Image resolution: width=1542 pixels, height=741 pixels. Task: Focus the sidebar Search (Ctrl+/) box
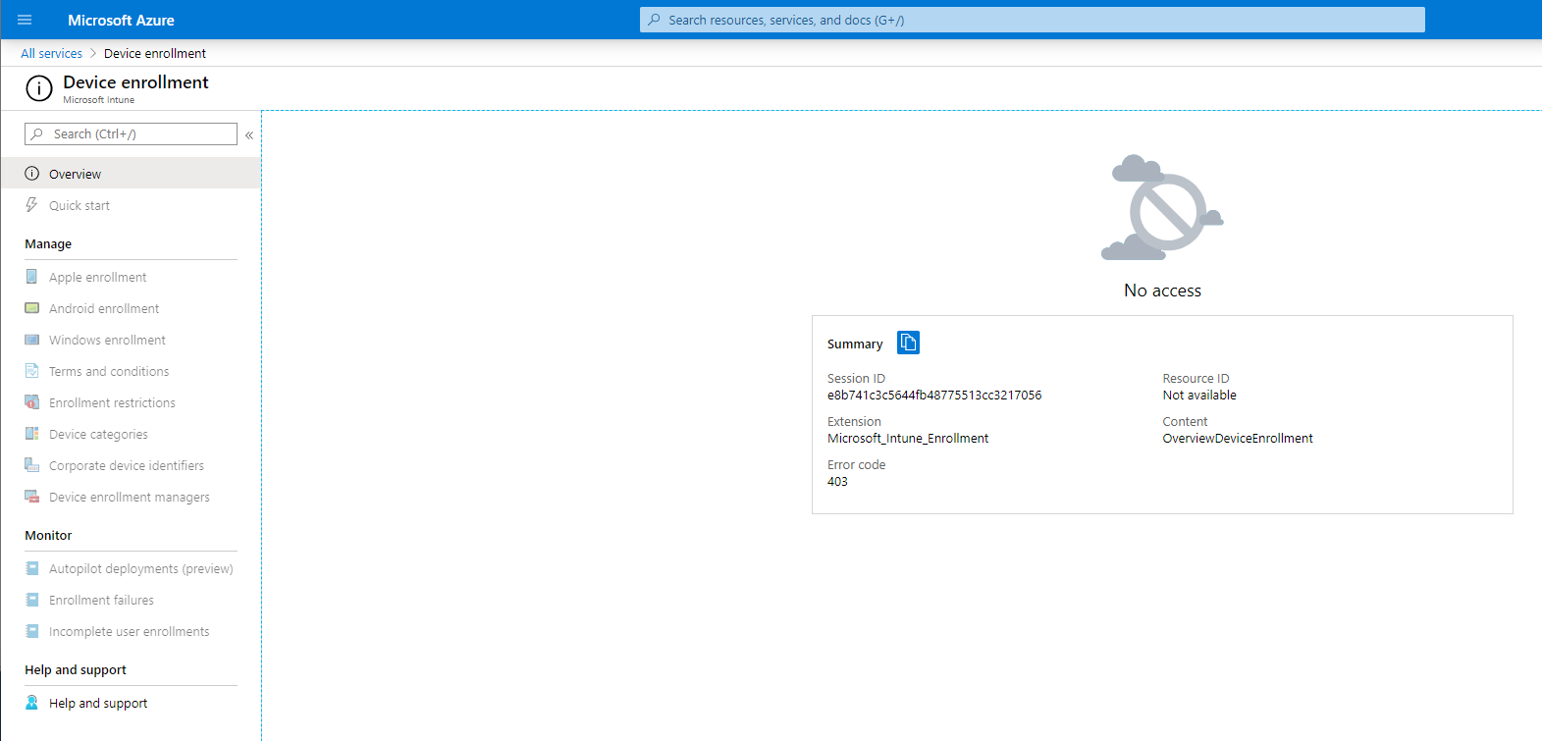click(x=131, y=133)
